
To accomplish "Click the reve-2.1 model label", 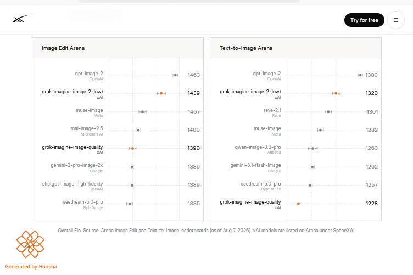I will point(272,110).
